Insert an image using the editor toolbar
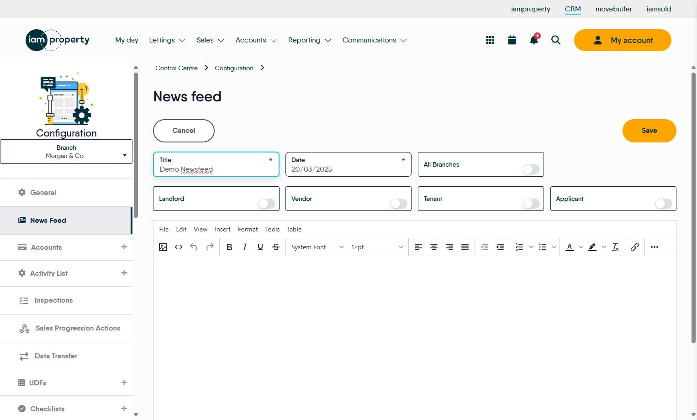 click(163, 247)
